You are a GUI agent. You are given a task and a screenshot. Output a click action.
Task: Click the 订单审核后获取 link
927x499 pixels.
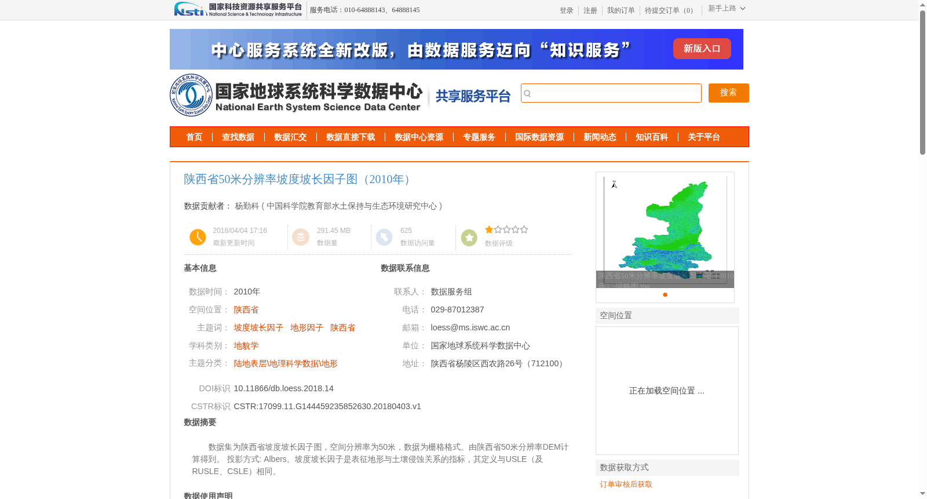click(626, 485)
